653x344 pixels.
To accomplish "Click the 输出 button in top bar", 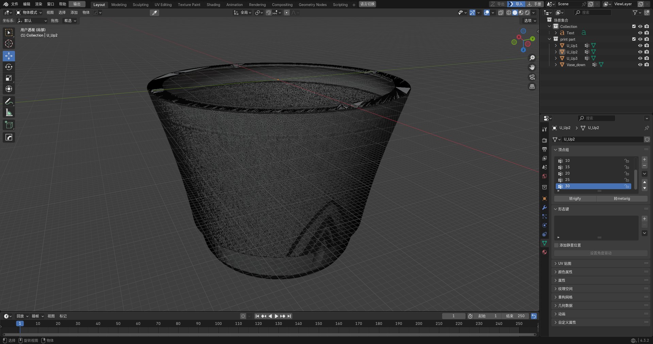I will click(77, 4).
